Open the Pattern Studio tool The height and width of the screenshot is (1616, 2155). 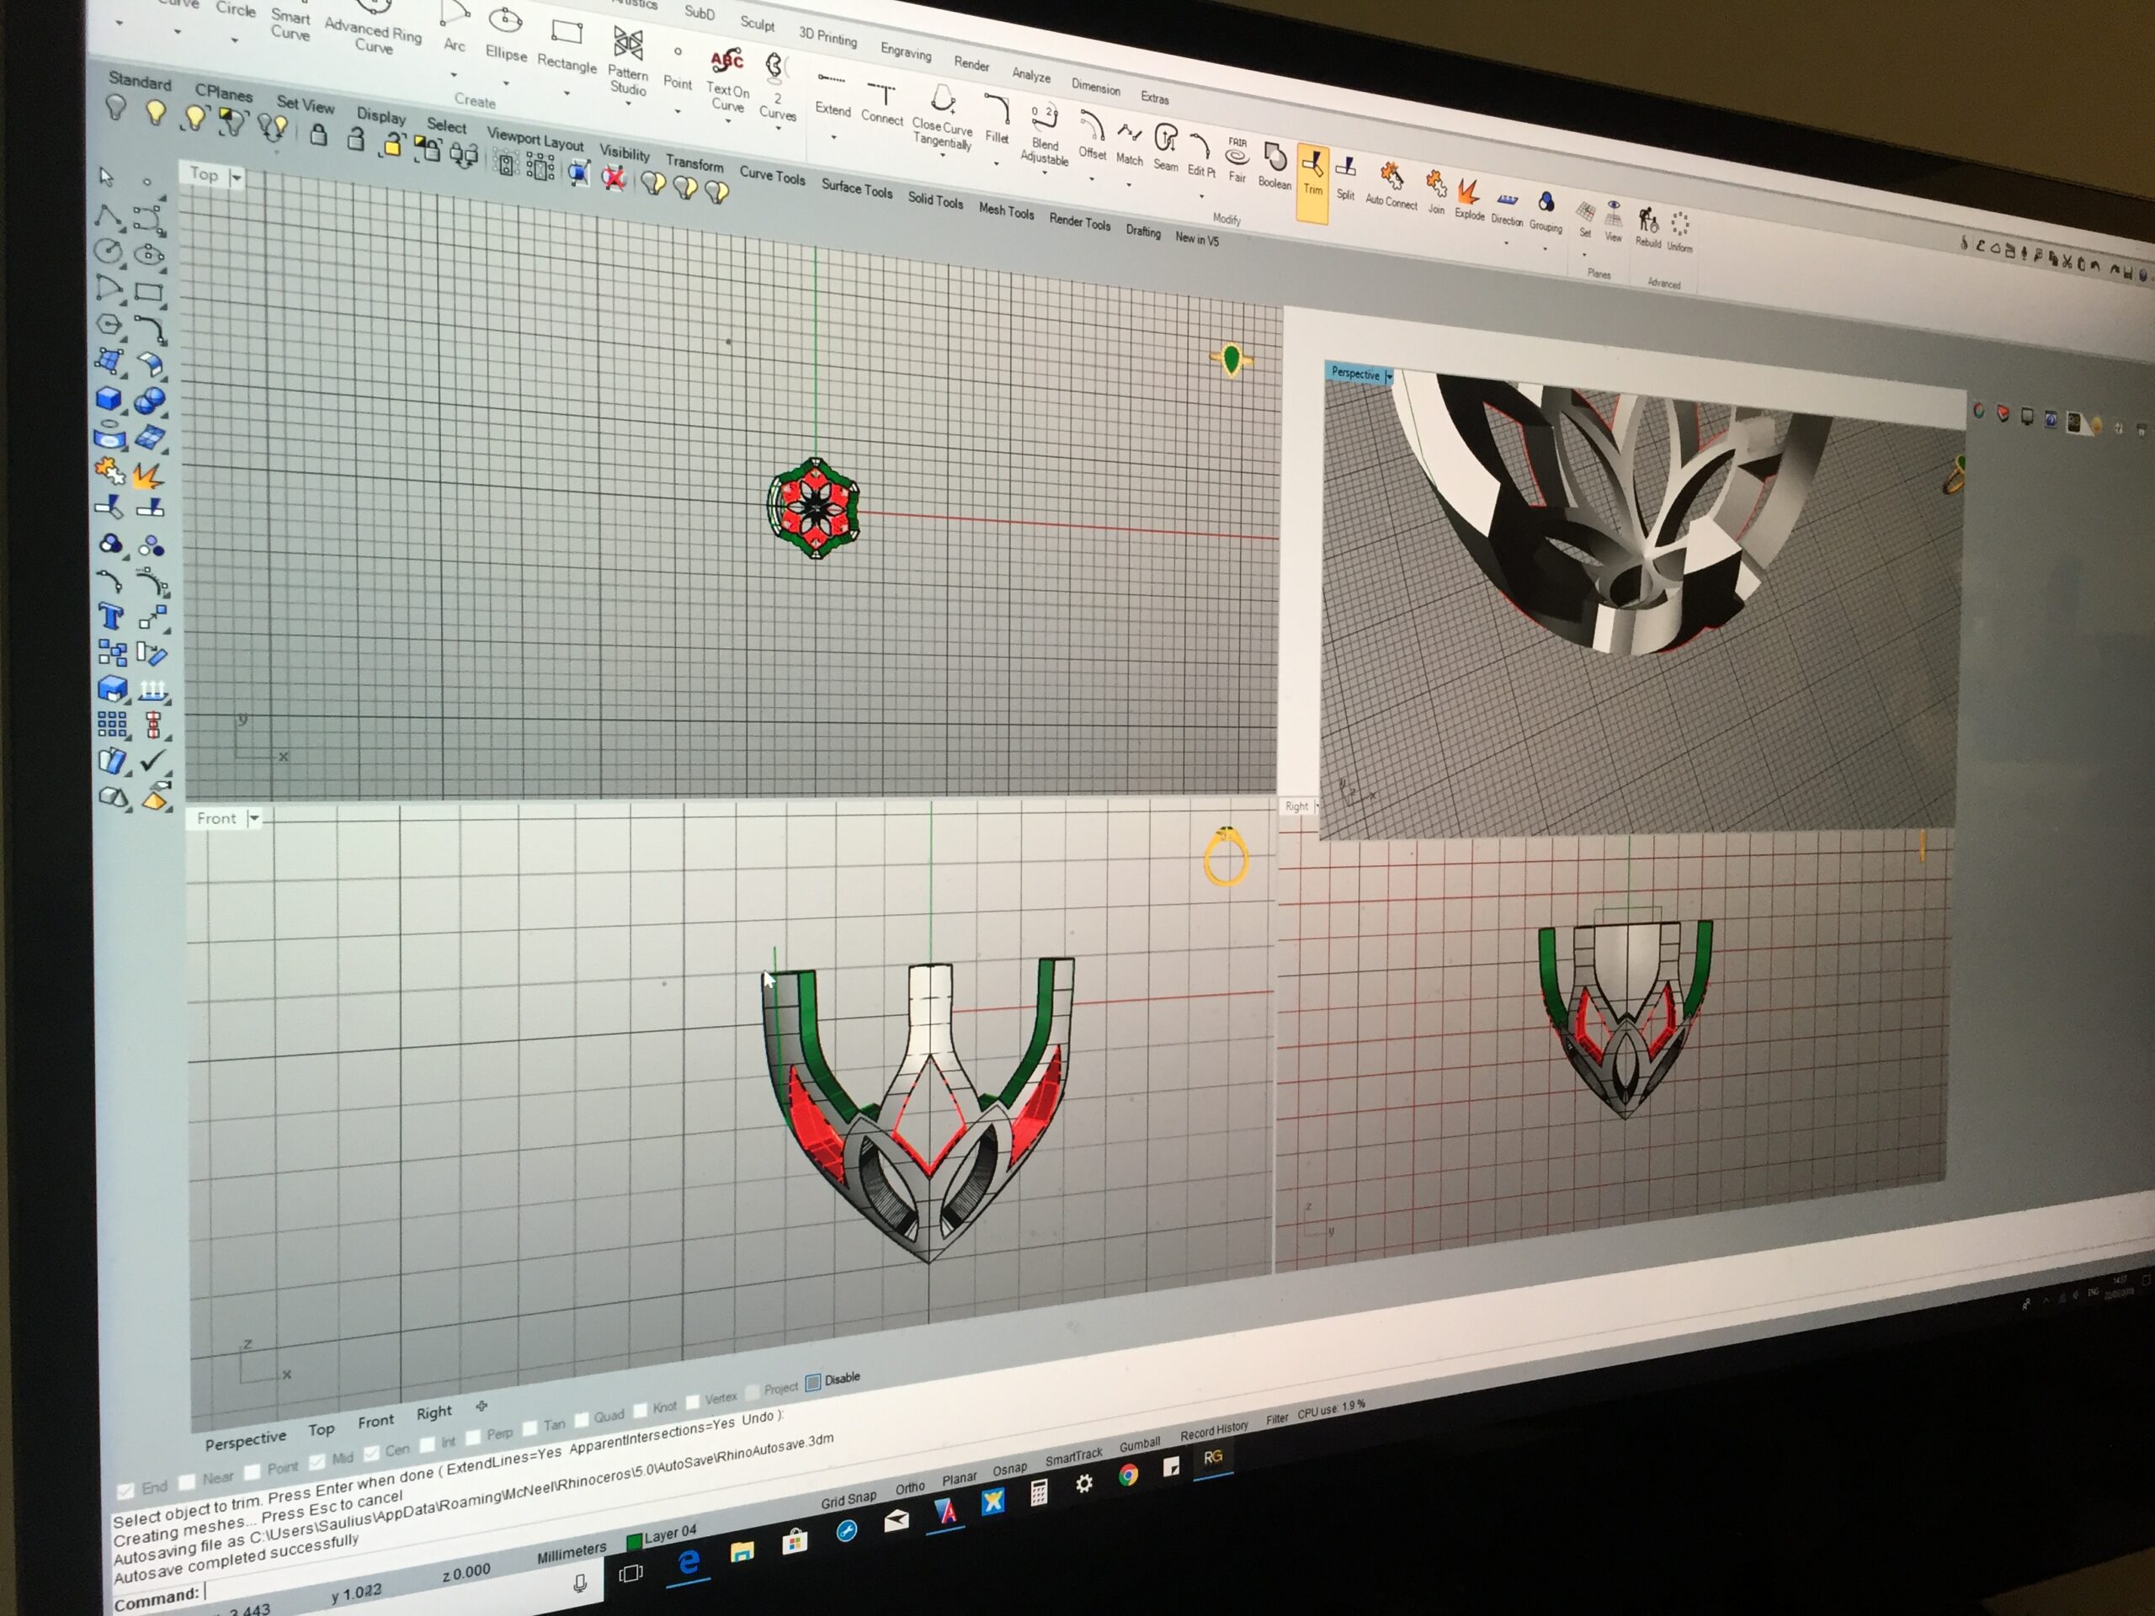pyautogui.click(x=628, y=61)
